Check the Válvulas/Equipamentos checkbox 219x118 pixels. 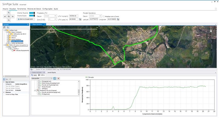(x=13, y=50)
